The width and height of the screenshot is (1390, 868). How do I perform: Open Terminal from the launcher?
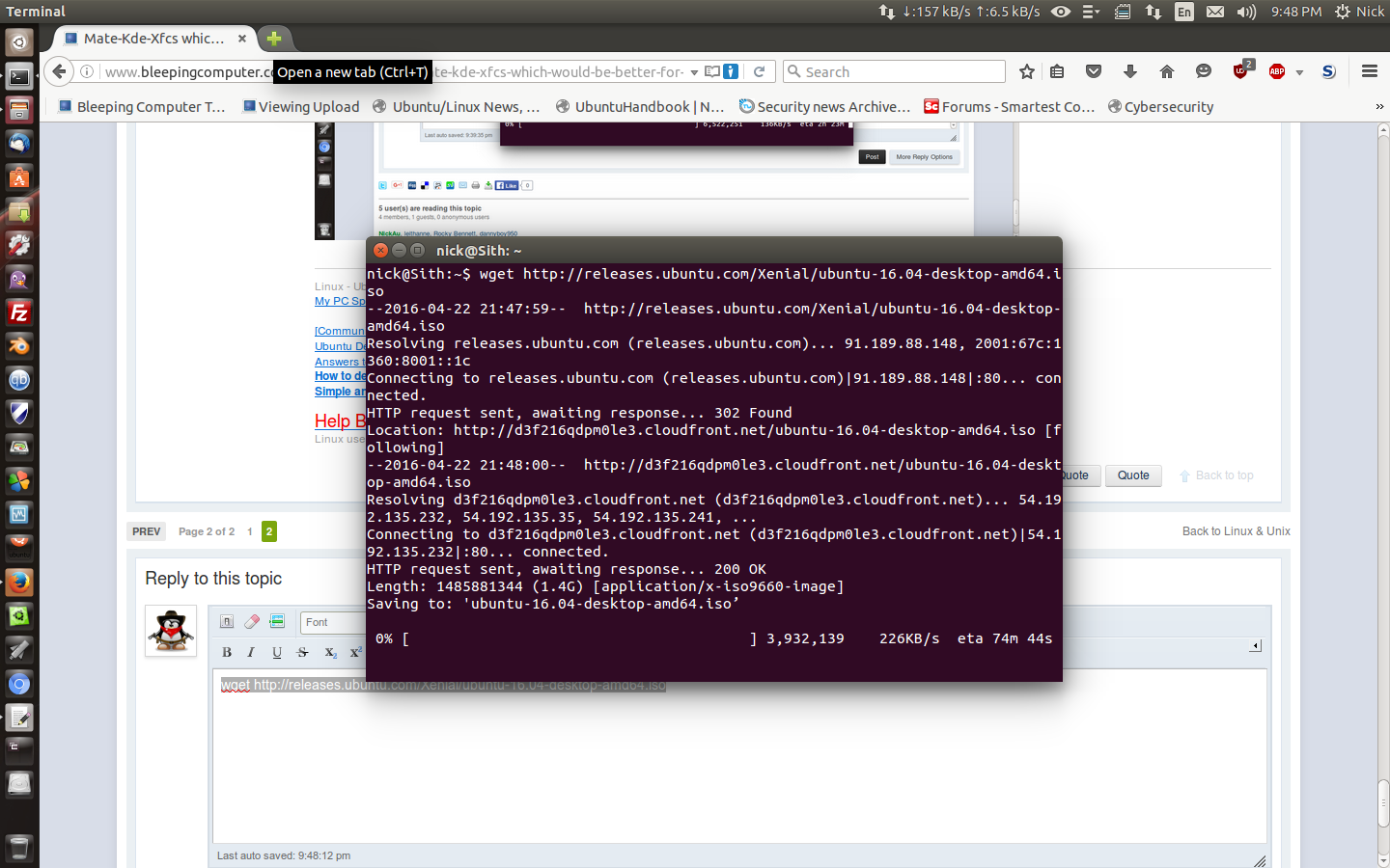19,76
